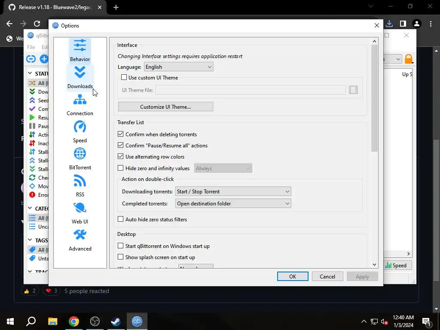Open the Downloads options page
Viewport: 440px width, 330px height.
click(80, 77)
